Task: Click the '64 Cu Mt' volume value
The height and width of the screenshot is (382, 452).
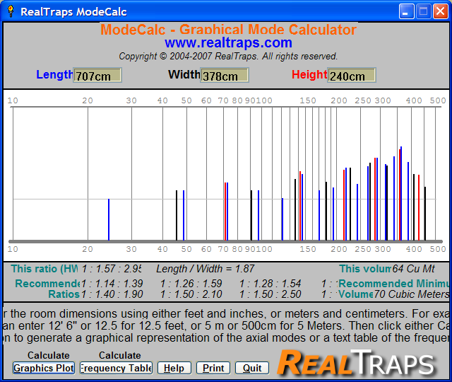Action: 413,269
